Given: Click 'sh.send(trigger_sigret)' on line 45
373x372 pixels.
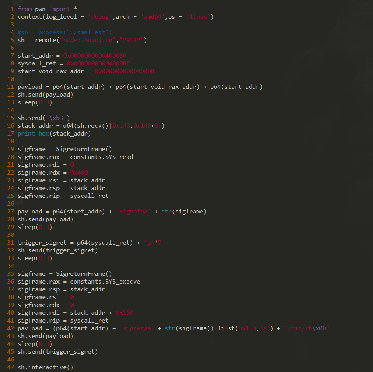Looking at the screenshot, I should [58, 351].
